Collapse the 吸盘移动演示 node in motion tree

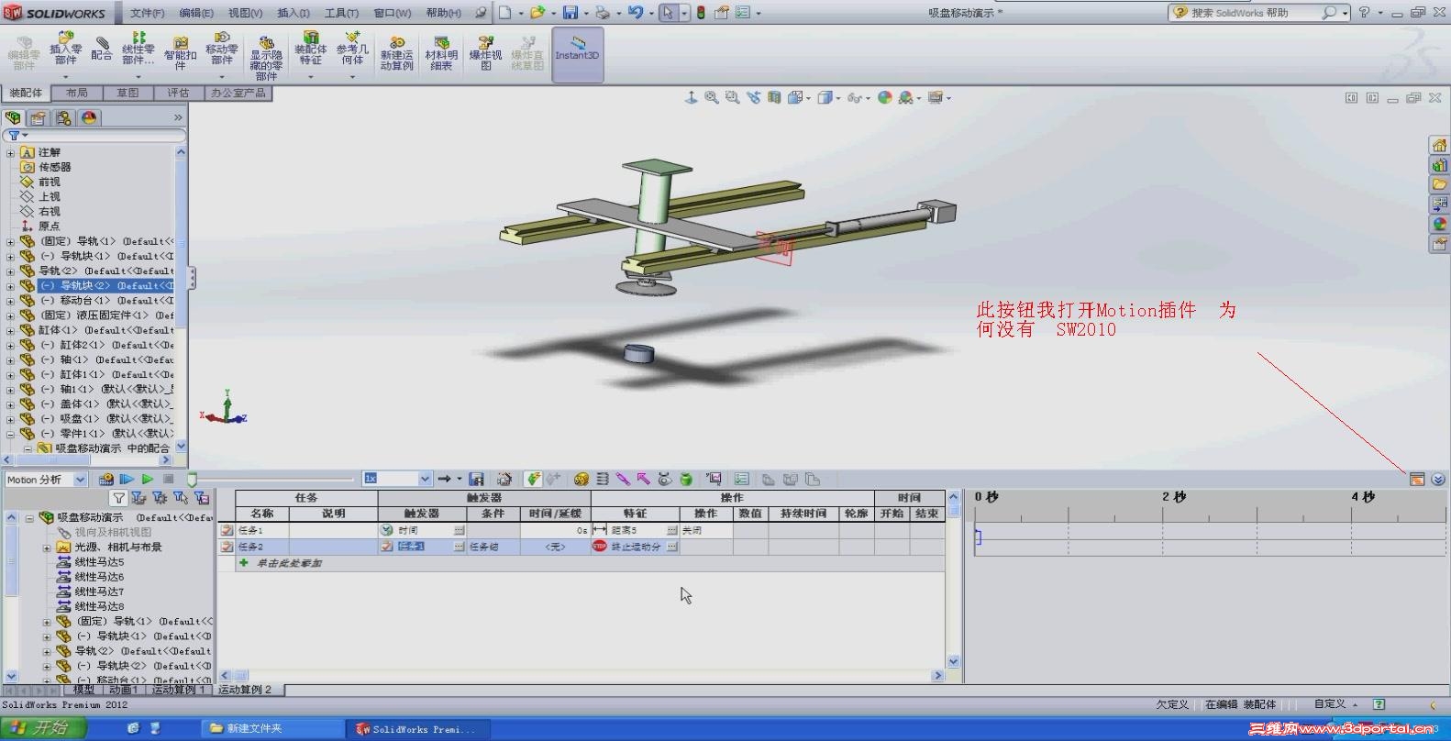pyautogui.click(x=29, y=518)
